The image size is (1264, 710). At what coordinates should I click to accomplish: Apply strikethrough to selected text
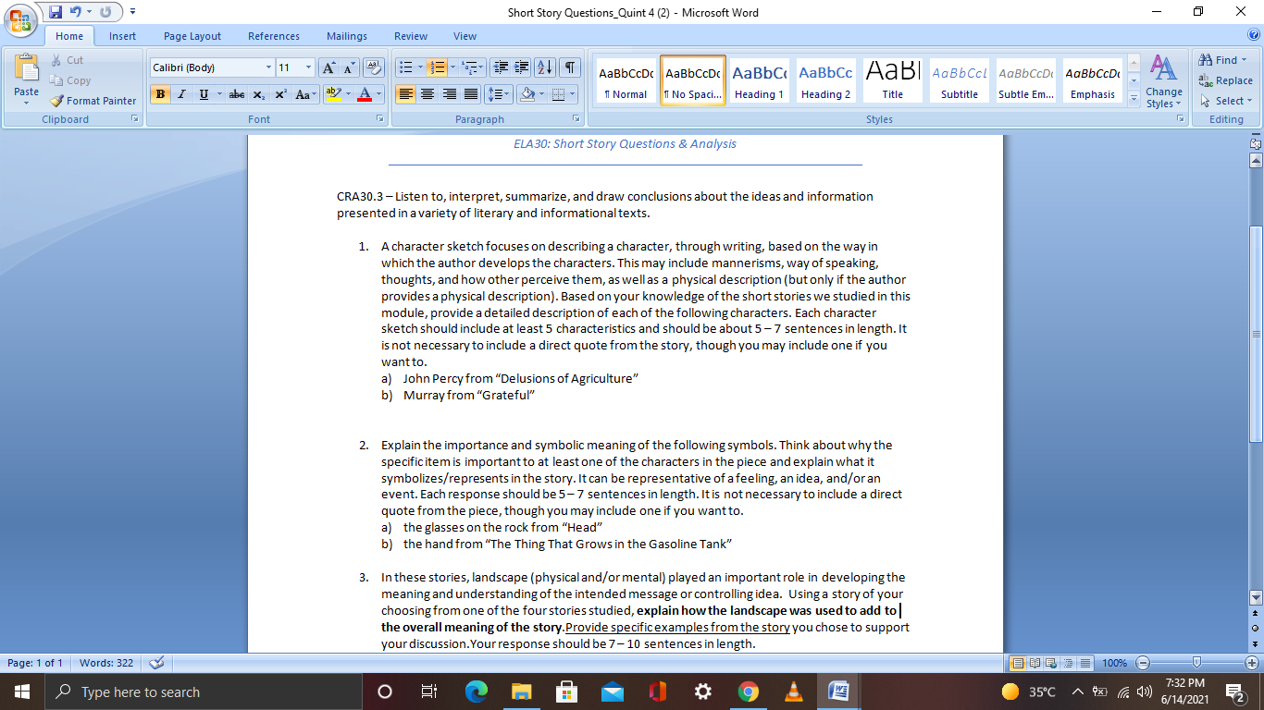(236, 95)
